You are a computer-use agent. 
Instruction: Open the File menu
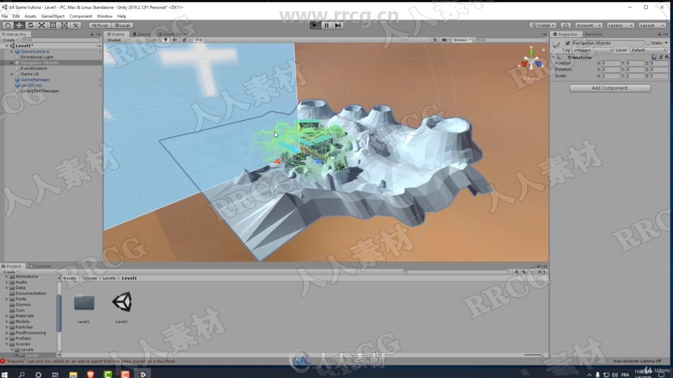click(5, 16)
